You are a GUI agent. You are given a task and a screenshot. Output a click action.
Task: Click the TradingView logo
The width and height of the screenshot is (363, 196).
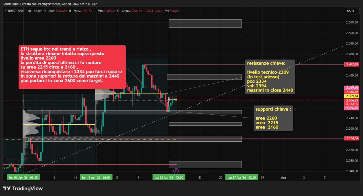point(23,189)
